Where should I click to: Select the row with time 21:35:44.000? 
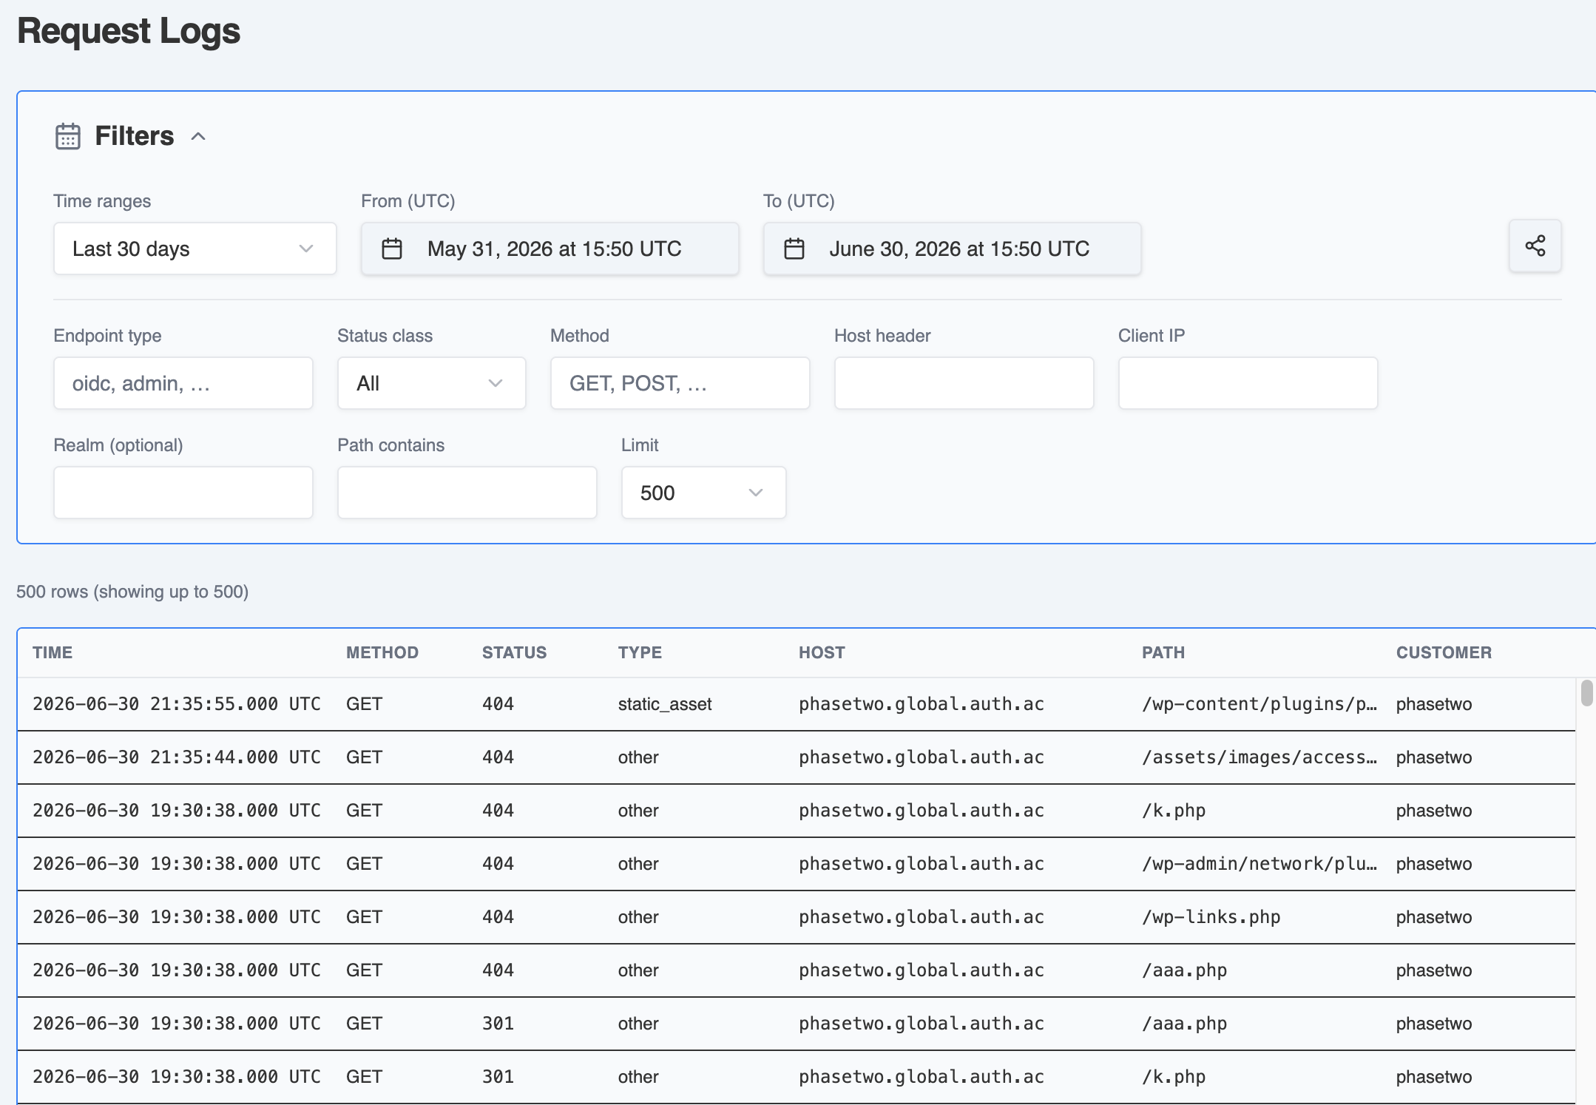[797, 757]
